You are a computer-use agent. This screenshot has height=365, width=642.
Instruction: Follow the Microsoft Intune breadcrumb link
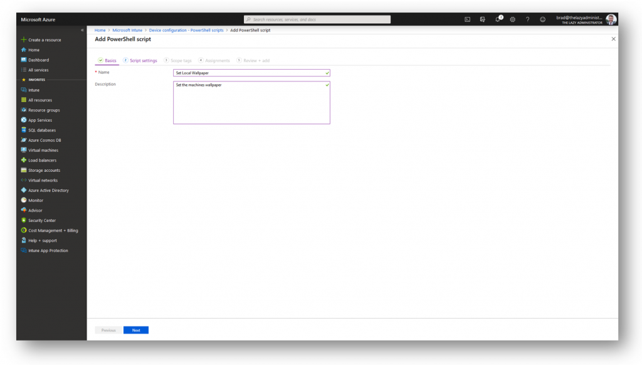click(x=127, y=30)
